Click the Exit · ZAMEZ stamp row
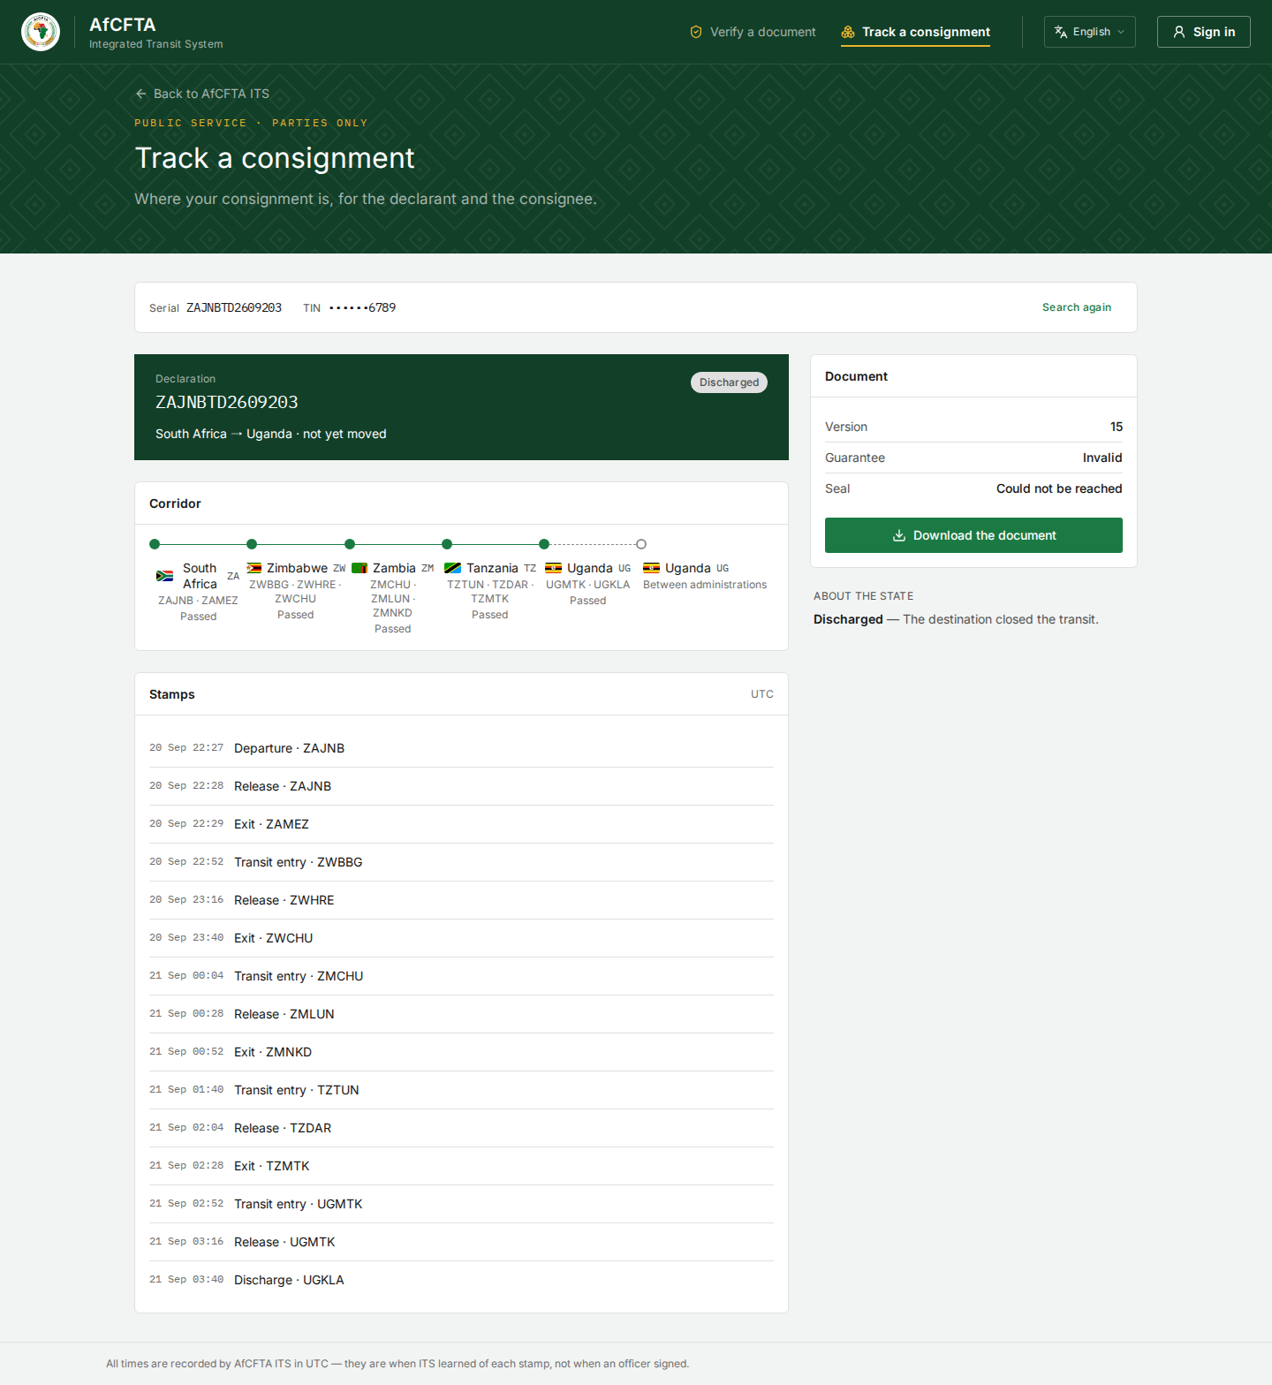1272x1385 pixels. point(461,824)
